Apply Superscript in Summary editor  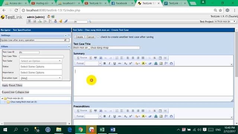click(x=131, y=63)
